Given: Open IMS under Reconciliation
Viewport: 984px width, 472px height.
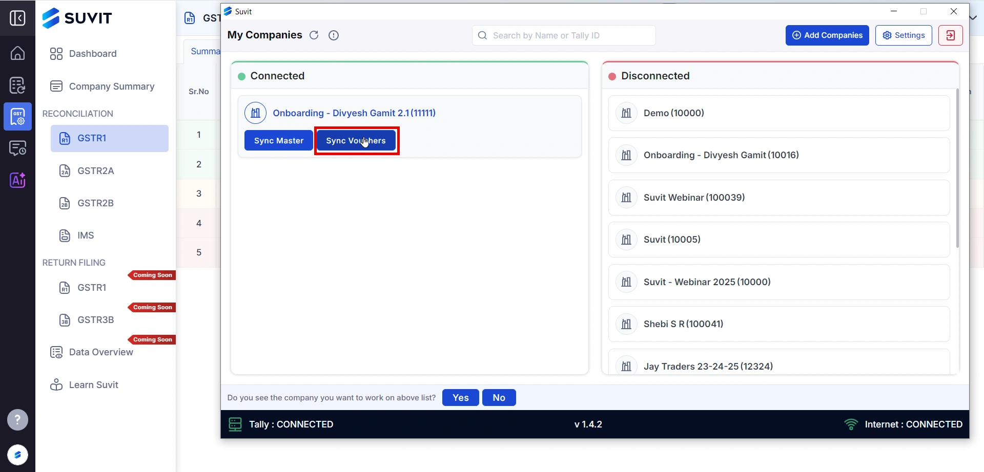Looking at the screenshot, I should click(x=77, y=235).
